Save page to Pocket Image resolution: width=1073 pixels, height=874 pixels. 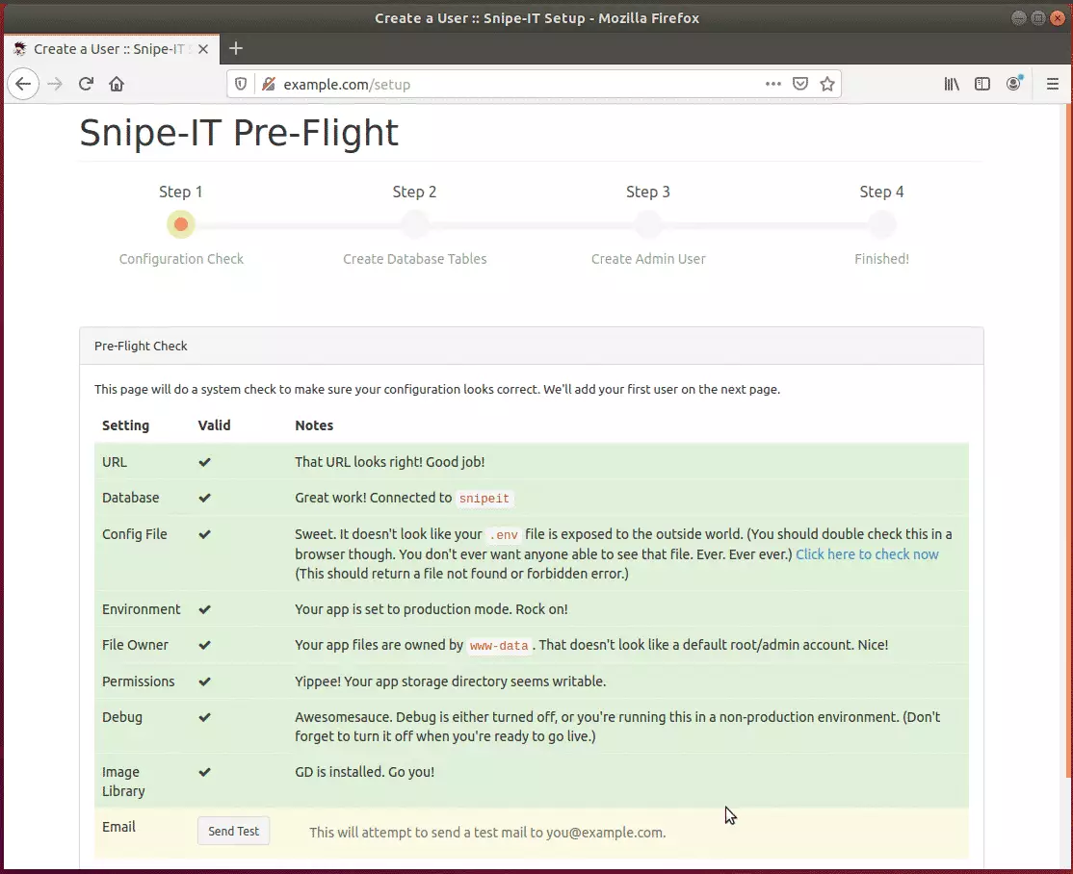800,84
